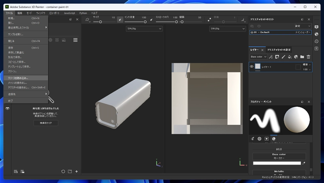Open the brush tab icon in paint properties
The height and width of the screenshot is (183, 324).
[253, 139]
